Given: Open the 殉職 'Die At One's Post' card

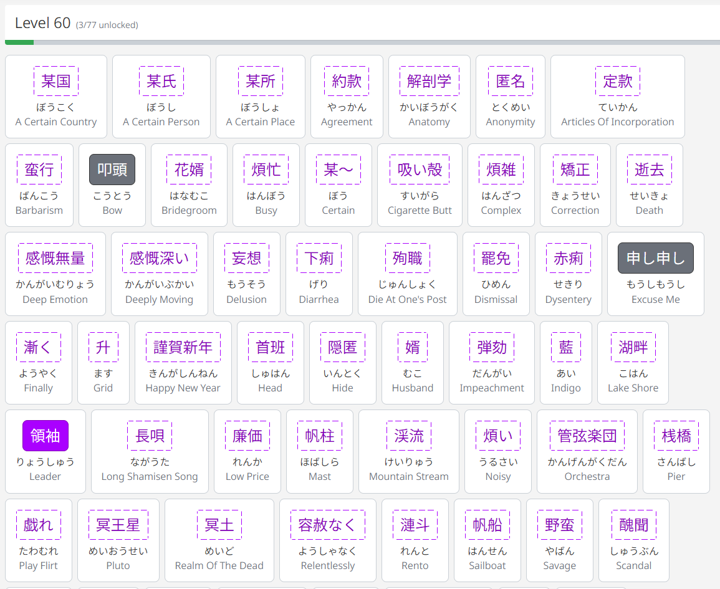Looking at the screenshot, I should click(x=407, y=274).
